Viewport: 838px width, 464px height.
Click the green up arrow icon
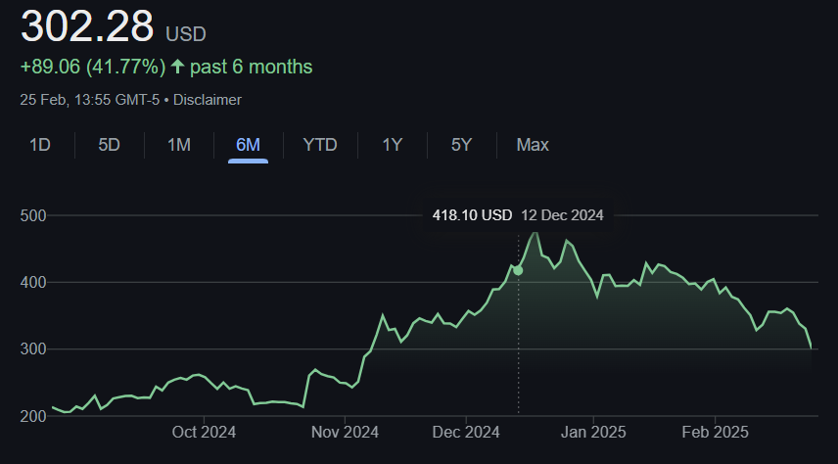pyautogui.click(x=177, y=67)
